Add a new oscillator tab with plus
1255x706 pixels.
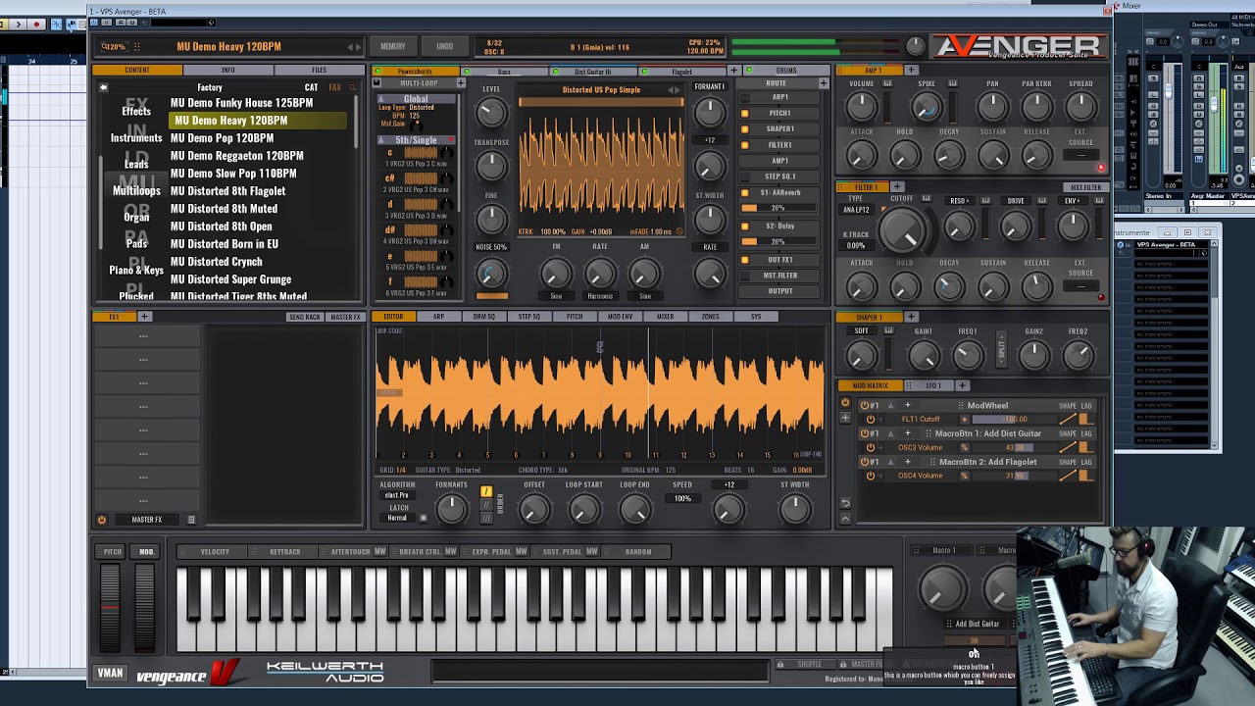[x=732, y=71]
